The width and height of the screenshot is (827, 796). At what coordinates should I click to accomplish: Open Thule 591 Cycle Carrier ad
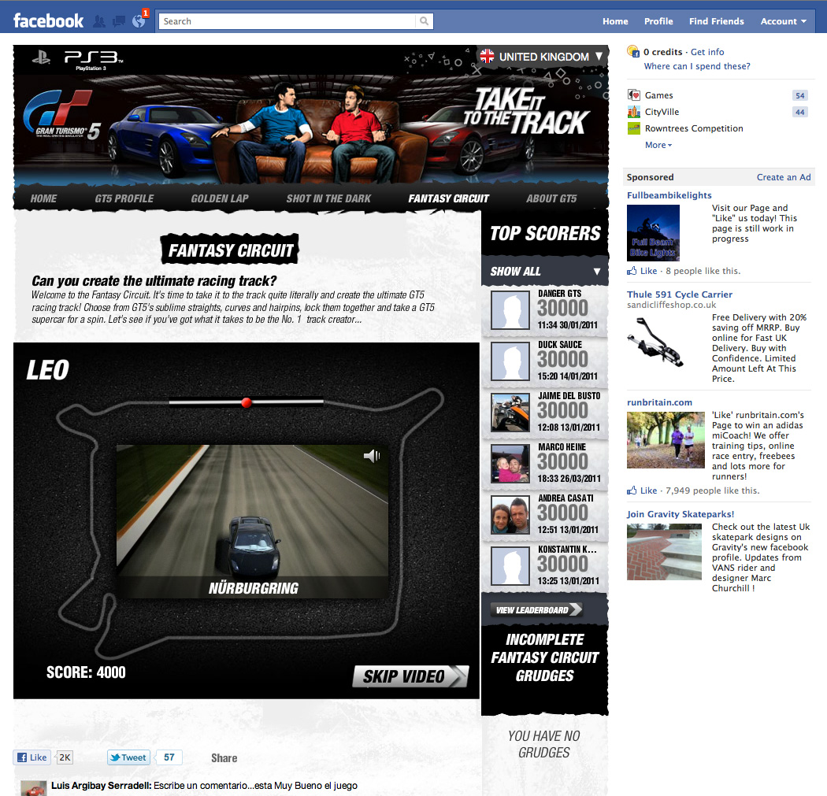pyautogui.click(x=679, y=294)
